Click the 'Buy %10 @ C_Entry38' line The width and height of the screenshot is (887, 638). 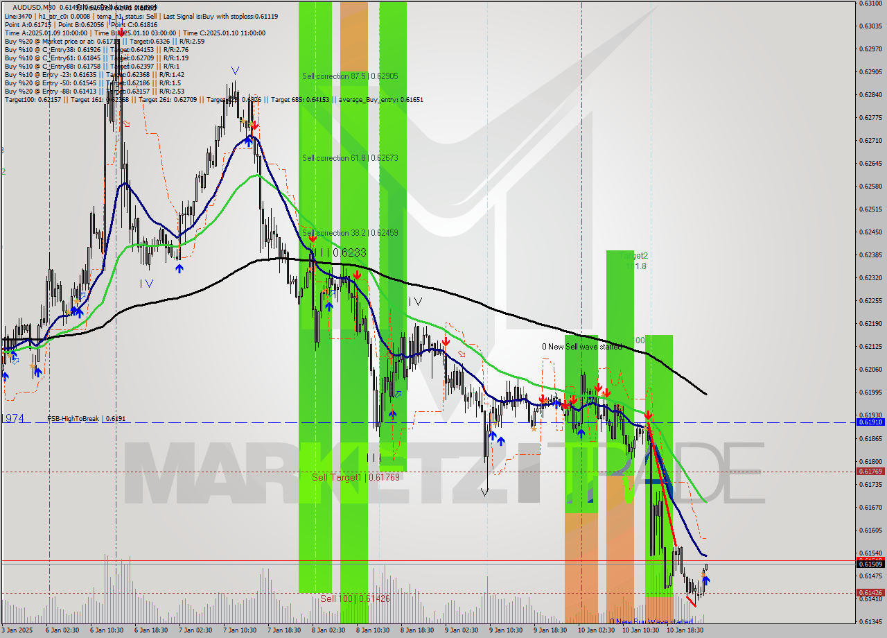(x=96, y=49)
